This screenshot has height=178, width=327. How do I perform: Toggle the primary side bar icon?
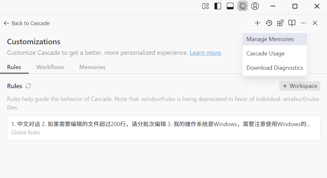(x=218, y=6)
